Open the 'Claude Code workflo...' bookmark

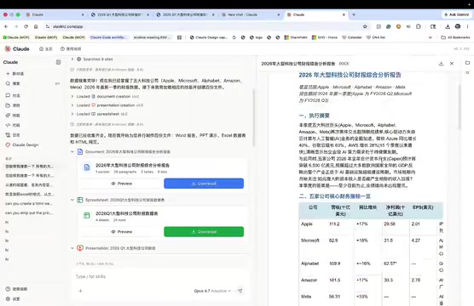(108, 37)
